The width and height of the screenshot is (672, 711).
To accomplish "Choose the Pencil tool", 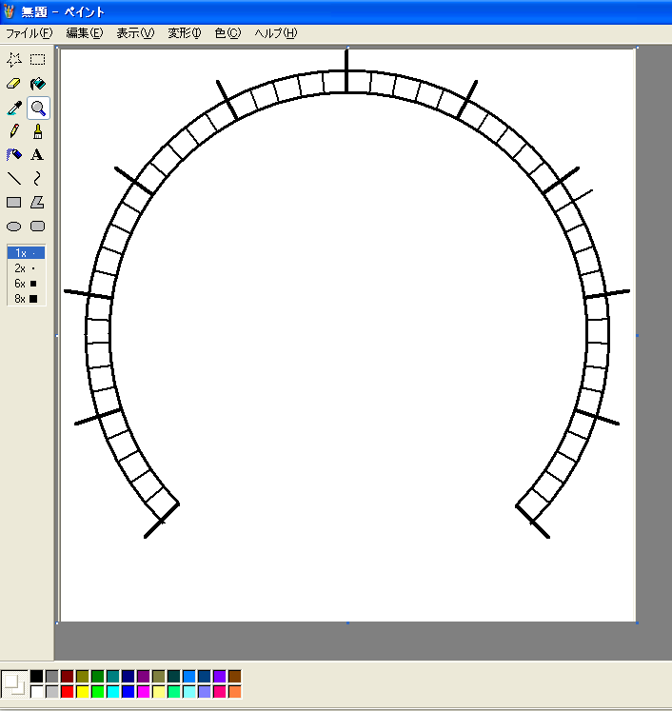I will click(x=14, y=131).
